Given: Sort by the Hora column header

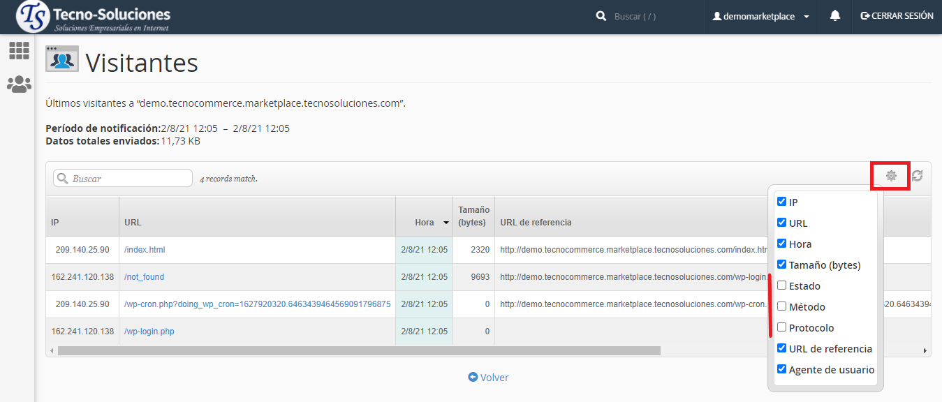Looking at the screenshot, I should (x=425, y=222).
